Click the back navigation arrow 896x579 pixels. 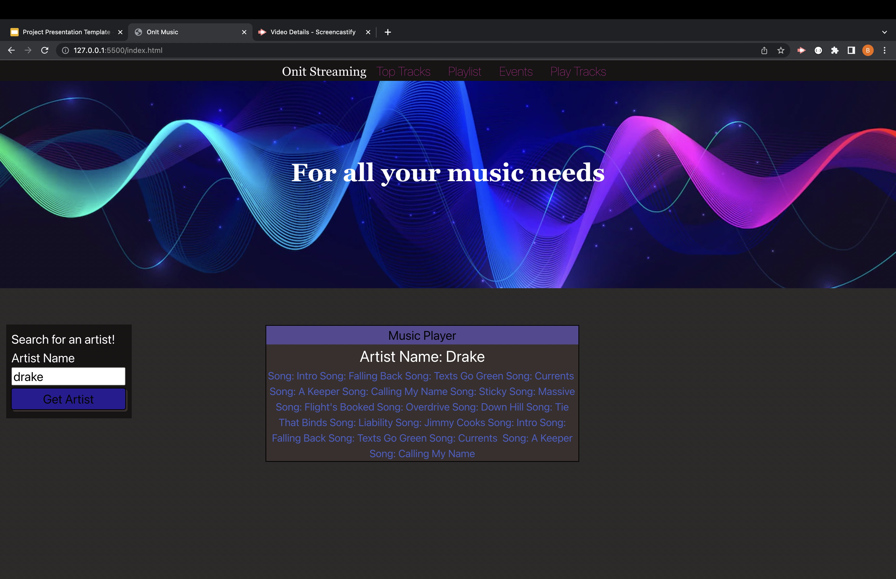pyautogui.click(x=11, y=50)
